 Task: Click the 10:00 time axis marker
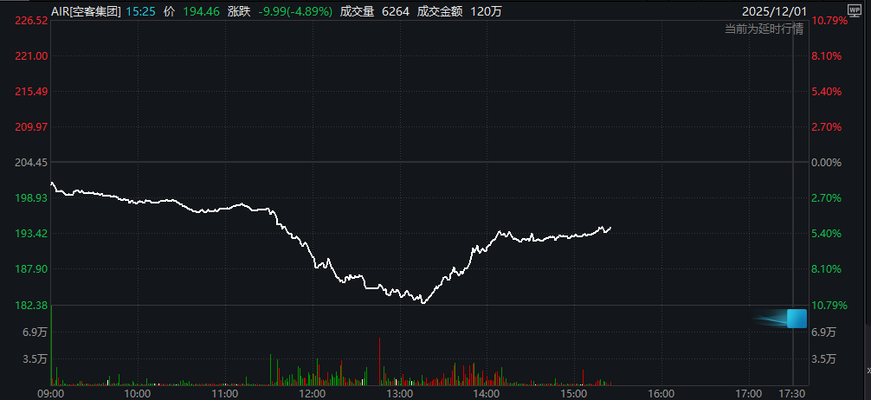pyautogui.click(x=138, y=393)
